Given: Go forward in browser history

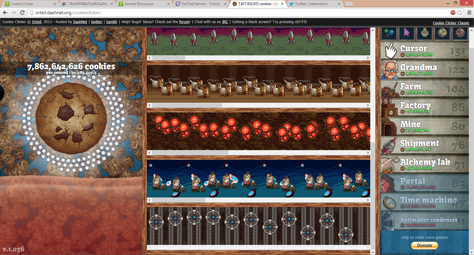Looking at the screenshot, I should (x=14, y=12).
